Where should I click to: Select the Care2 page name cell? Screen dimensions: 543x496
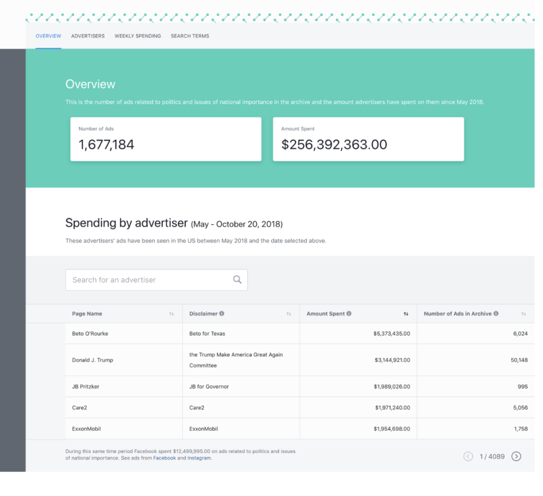tap(124, 408)
